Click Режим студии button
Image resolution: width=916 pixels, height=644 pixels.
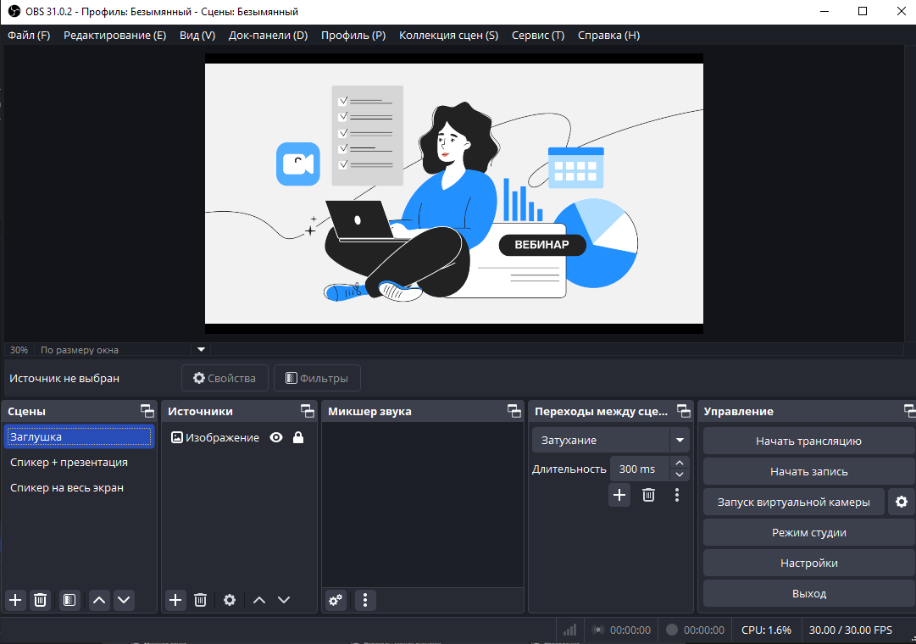[x=808, y=532]
